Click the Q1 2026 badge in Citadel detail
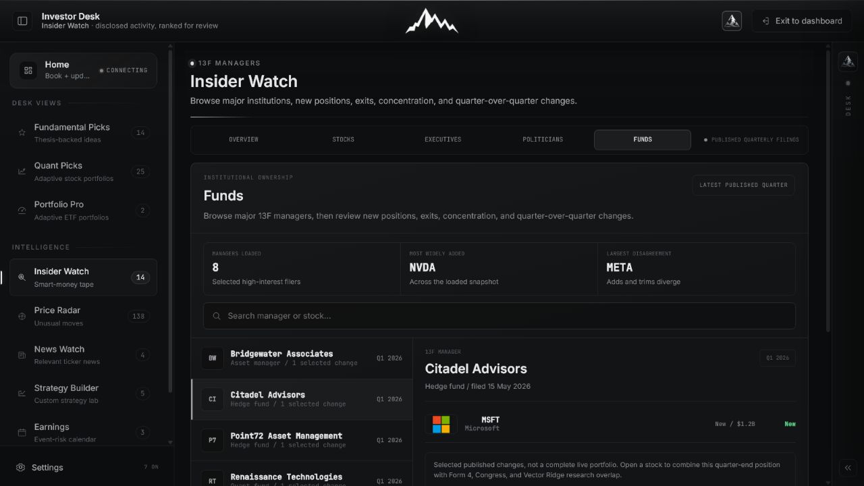This screenshot has width=864, height=486. 778,358
